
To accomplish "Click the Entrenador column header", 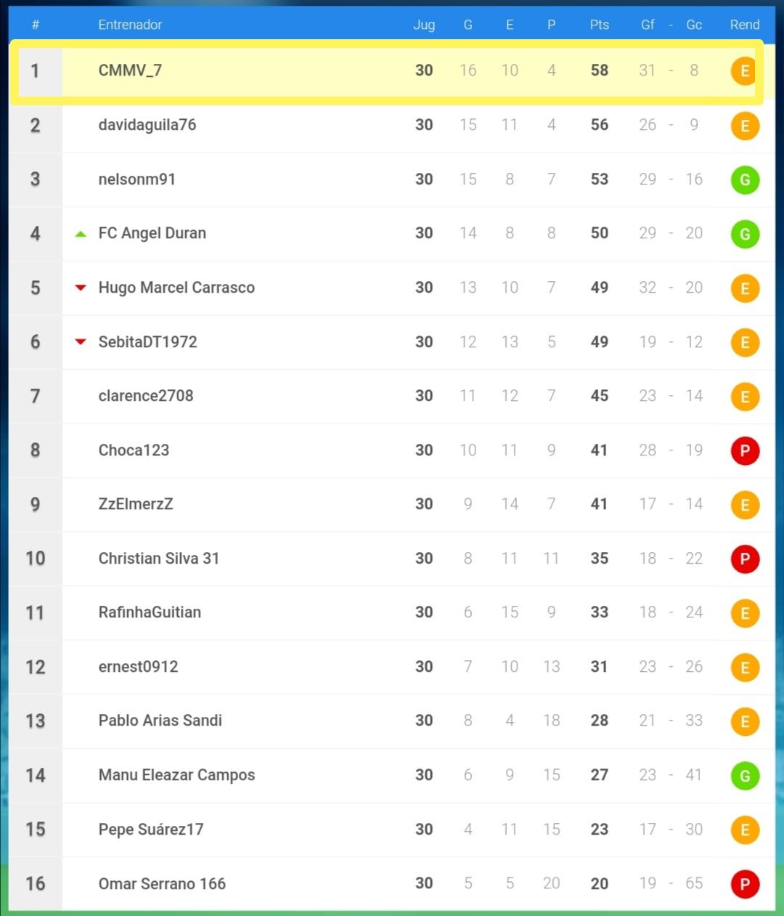I will click(x=130, y=25).
